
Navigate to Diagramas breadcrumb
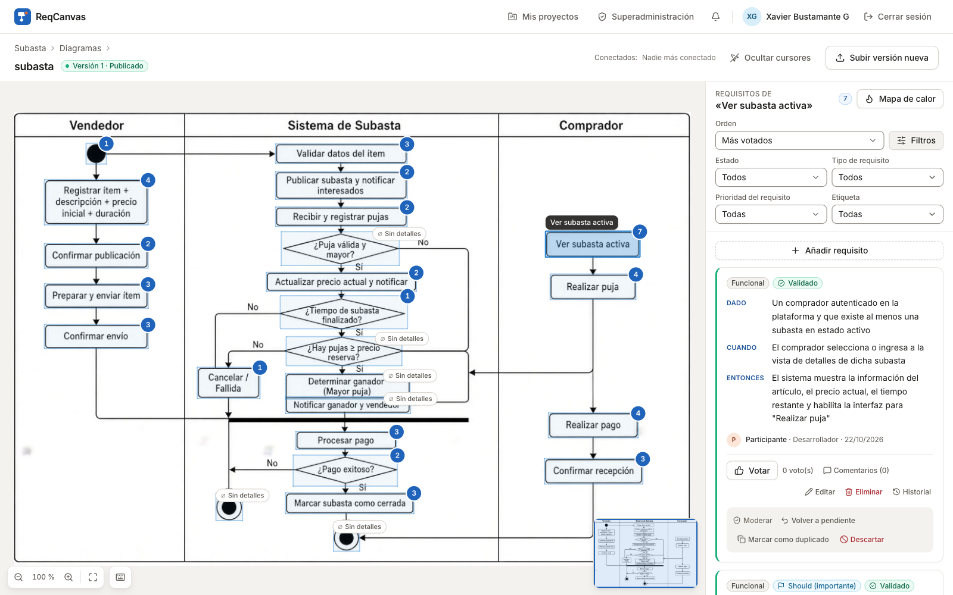[x=80, y=48]
